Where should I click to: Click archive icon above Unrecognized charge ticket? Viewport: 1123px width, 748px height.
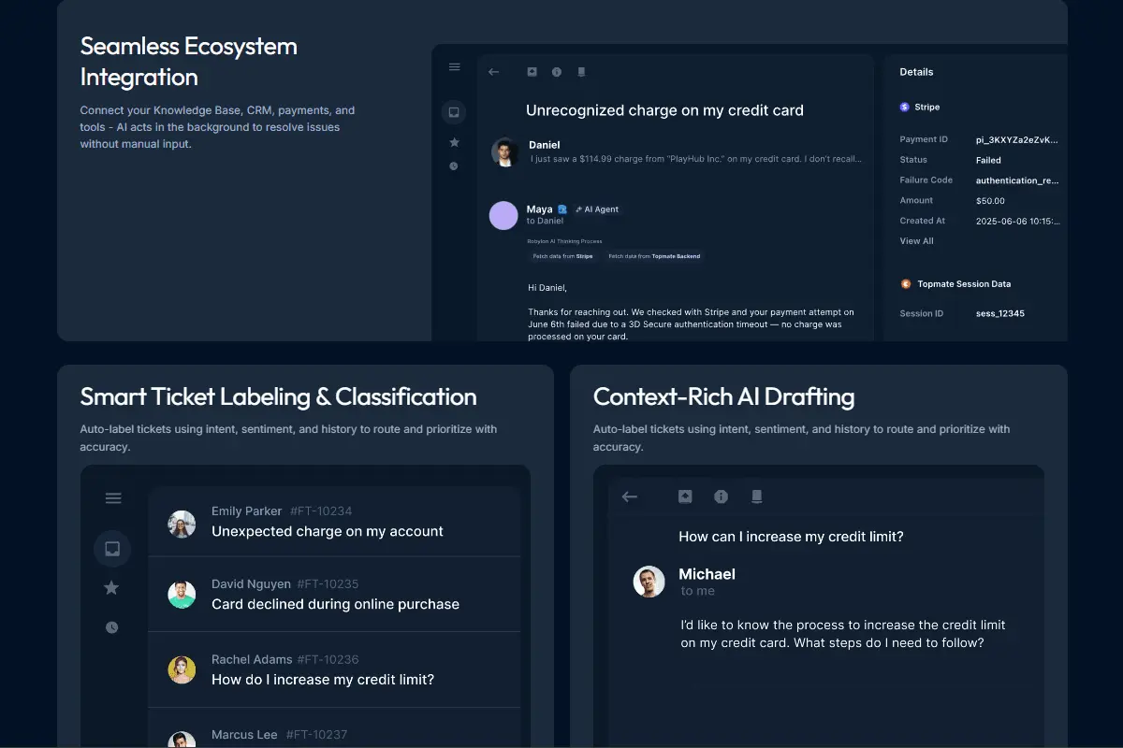click(532, 72)
